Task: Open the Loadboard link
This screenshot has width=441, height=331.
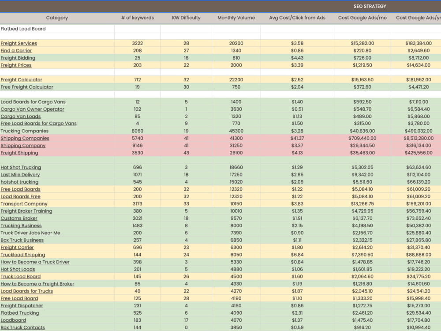Action: pyautogui.click(x=13, y=320)
